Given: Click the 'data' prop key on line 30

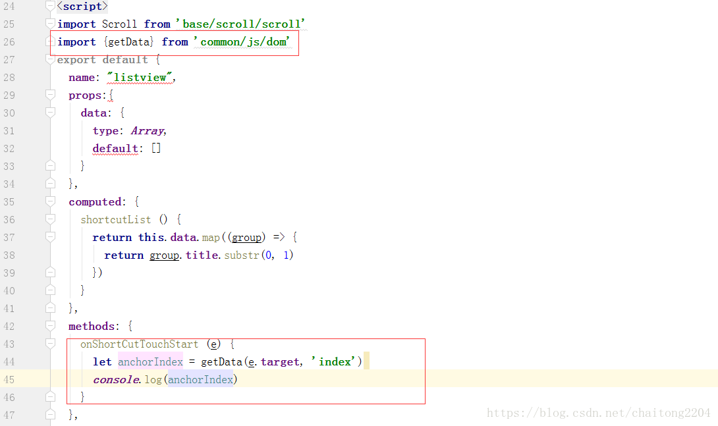Looking at the screenshot, I should click(94, 113).
